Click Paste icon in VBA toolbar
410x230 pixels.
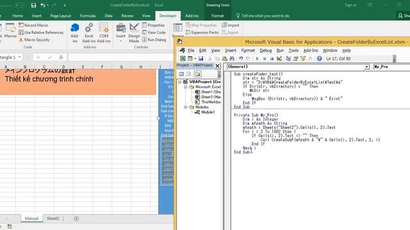pyautogui.click(x=224, y=59)
